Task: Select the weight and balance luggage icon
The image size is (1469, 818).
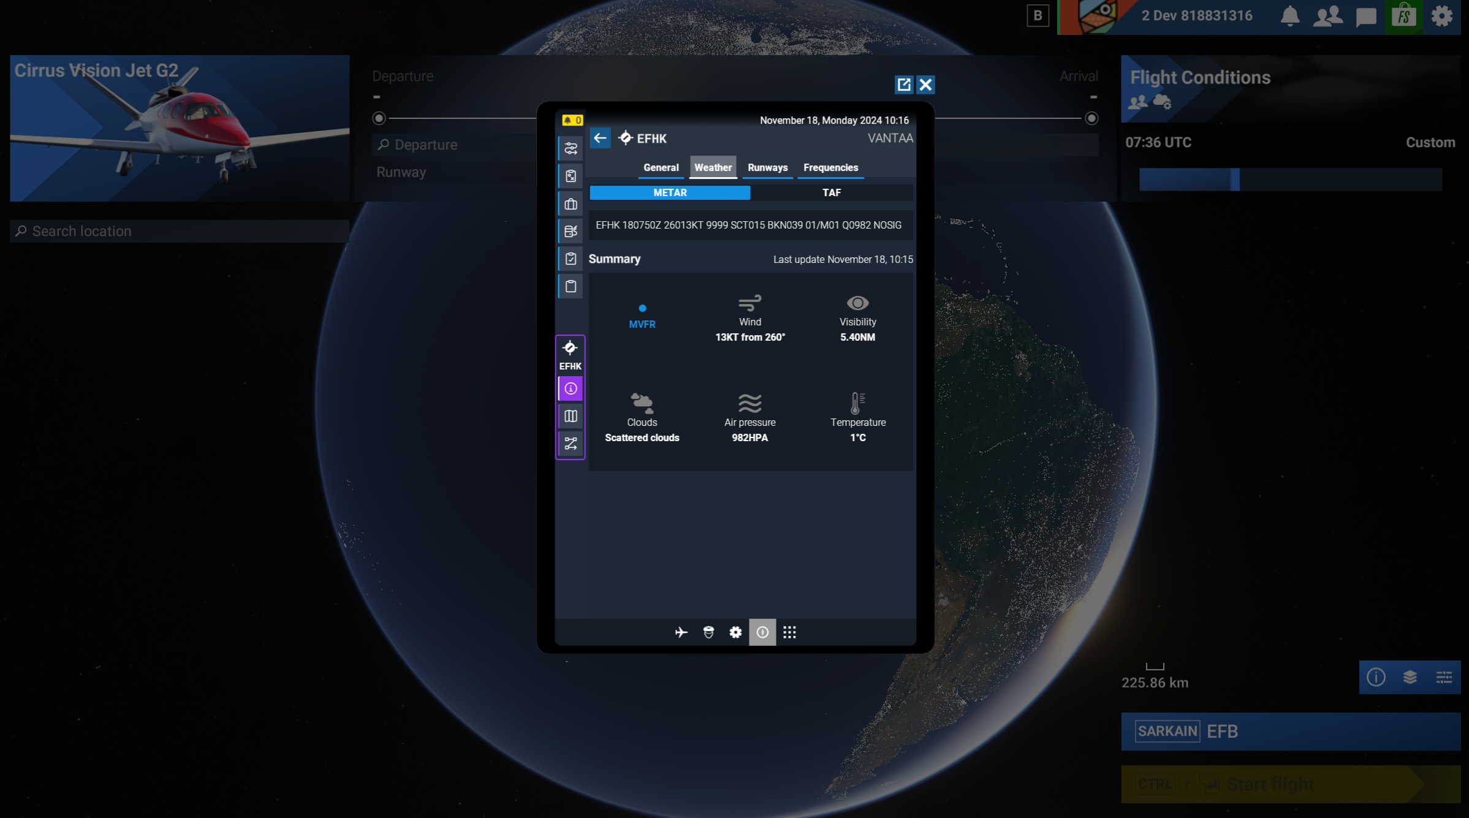Action: (x=570, y=203)
